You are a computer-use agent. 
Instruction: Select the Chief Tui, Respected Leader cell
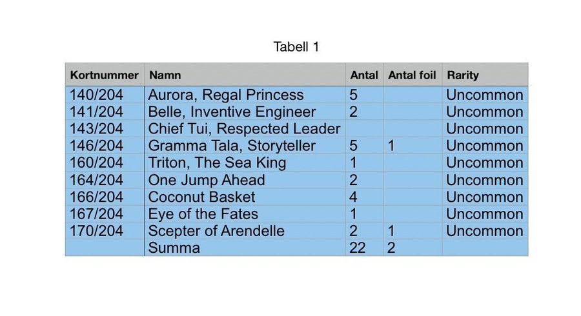tap(245, 128)
